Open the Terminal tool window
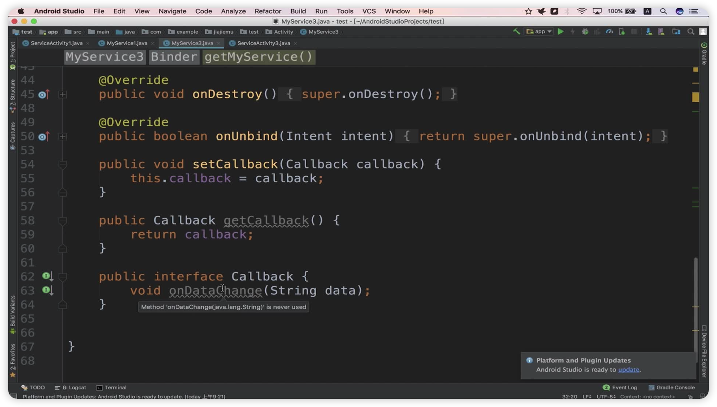This screenshot has height=407, width=717. (x=111, y=387)
